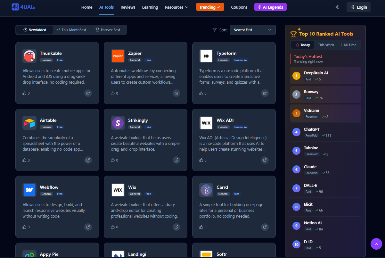Click the Top 10 Ranked trophy icon
The height and width of the screenshot is (258, 385).
(x=293, y=34)
